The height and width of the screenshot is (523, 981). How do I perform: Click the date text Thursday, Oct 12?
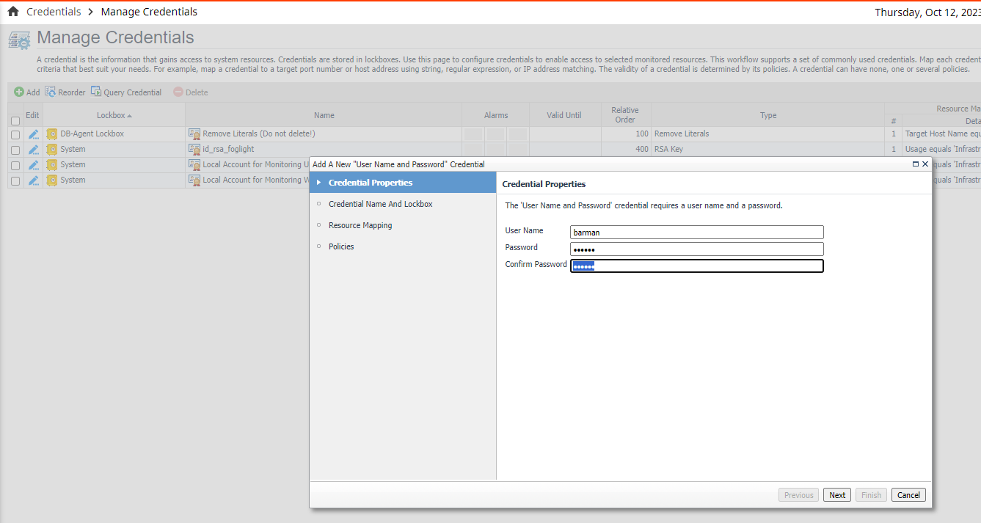click(927, 12)
